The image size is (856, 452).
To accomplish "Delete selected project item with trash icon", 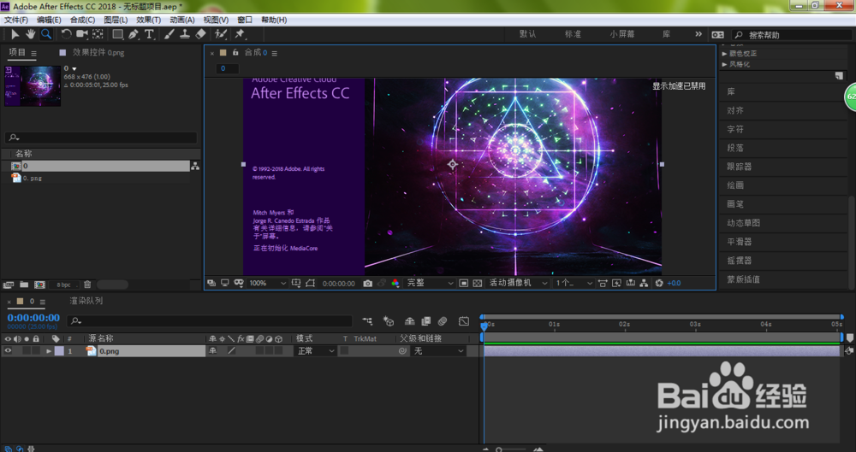I will click(87, 285).
